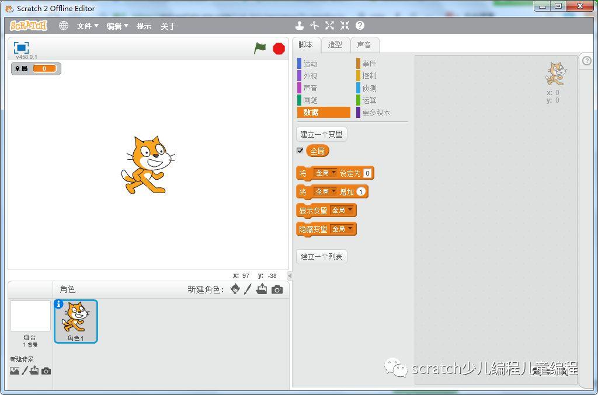The image size is (598, 395).
Task: Switch to the 造型 tab
Action: (335, 45)
